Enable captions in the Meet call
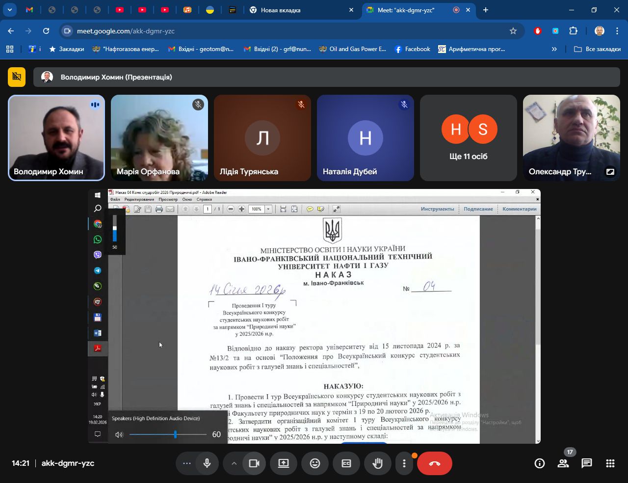This screenshot has width=628, height=483. pyautogui.click(x=346, y=463)
